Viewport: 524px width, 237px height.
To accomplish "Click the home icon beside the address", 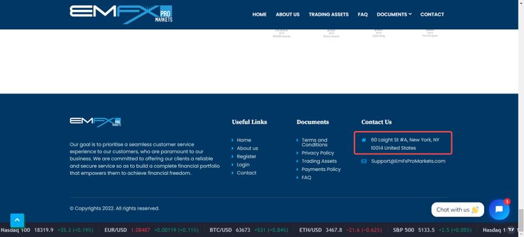I will coord(364,140).
